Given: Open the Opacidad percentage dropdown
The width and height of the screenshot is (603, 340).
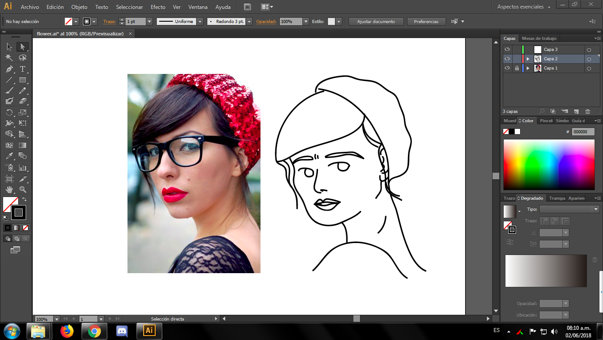Looking at the screenshot, I should (305, 21).
